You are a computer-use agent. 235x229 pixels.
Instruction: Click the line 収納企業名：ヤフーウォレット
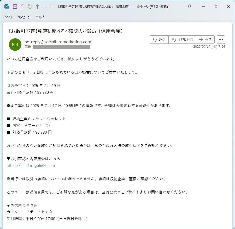[x=36, y=119]
